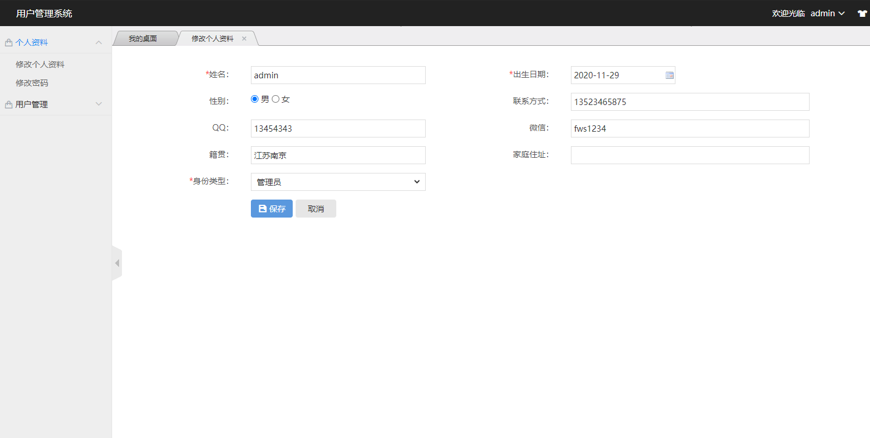The image size is (870, 438).
Task: Open 修改个人资料 in the sidebar
Action: [40, 64]
